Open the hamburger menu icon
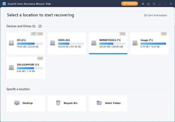Viewport: 175px width, 122px height. pyautogui.click(x=154, y=4)
